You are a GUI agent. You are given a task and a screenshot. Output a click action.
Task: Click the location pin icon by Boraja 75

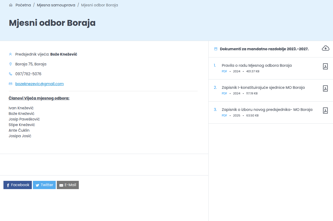(x=11, y=64)
